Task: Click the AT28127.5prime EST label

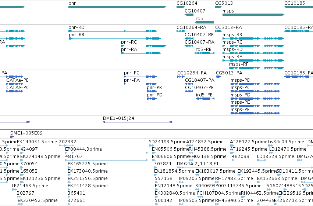Action: pyautogui.click(x=249, y=142)
